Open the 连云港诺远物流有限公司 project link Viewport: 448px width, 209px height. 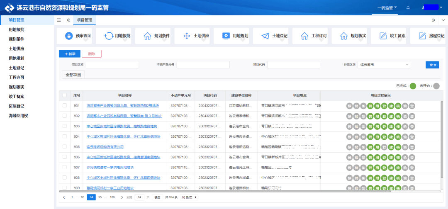coord(105,147)
